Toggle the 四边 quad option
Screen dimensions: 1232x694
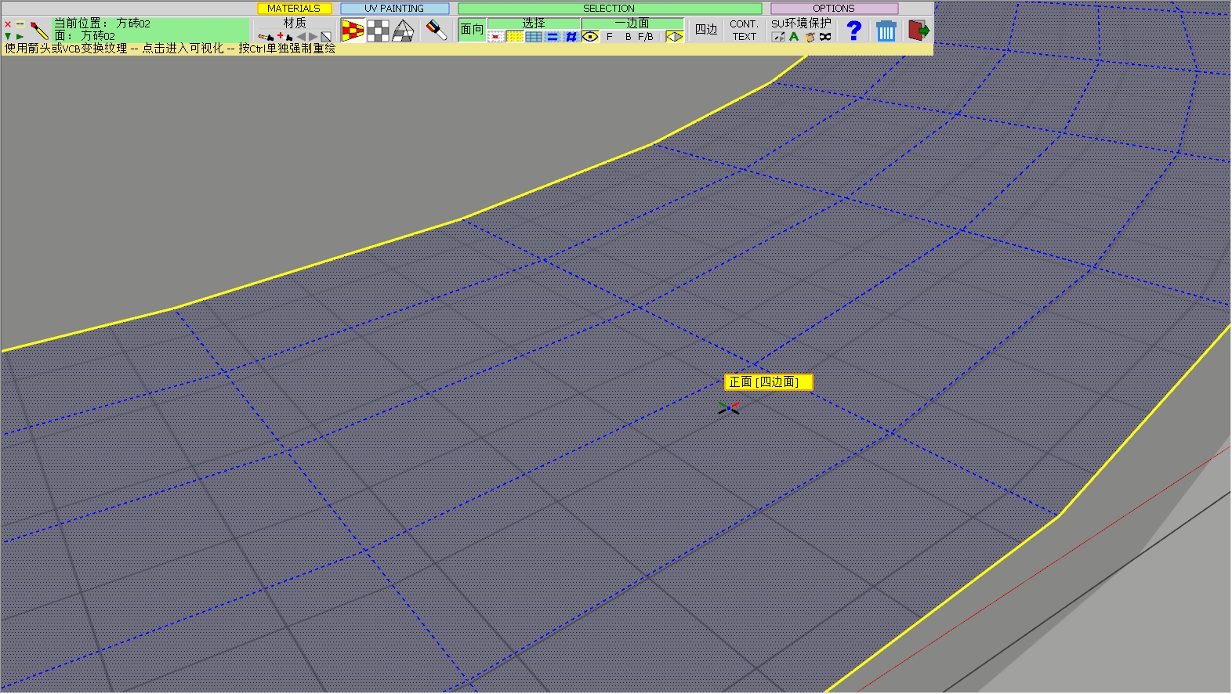[x=705, y=30]
